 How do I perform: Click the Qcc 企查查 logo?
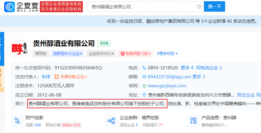pyautogui.click(x=21, y=7)
